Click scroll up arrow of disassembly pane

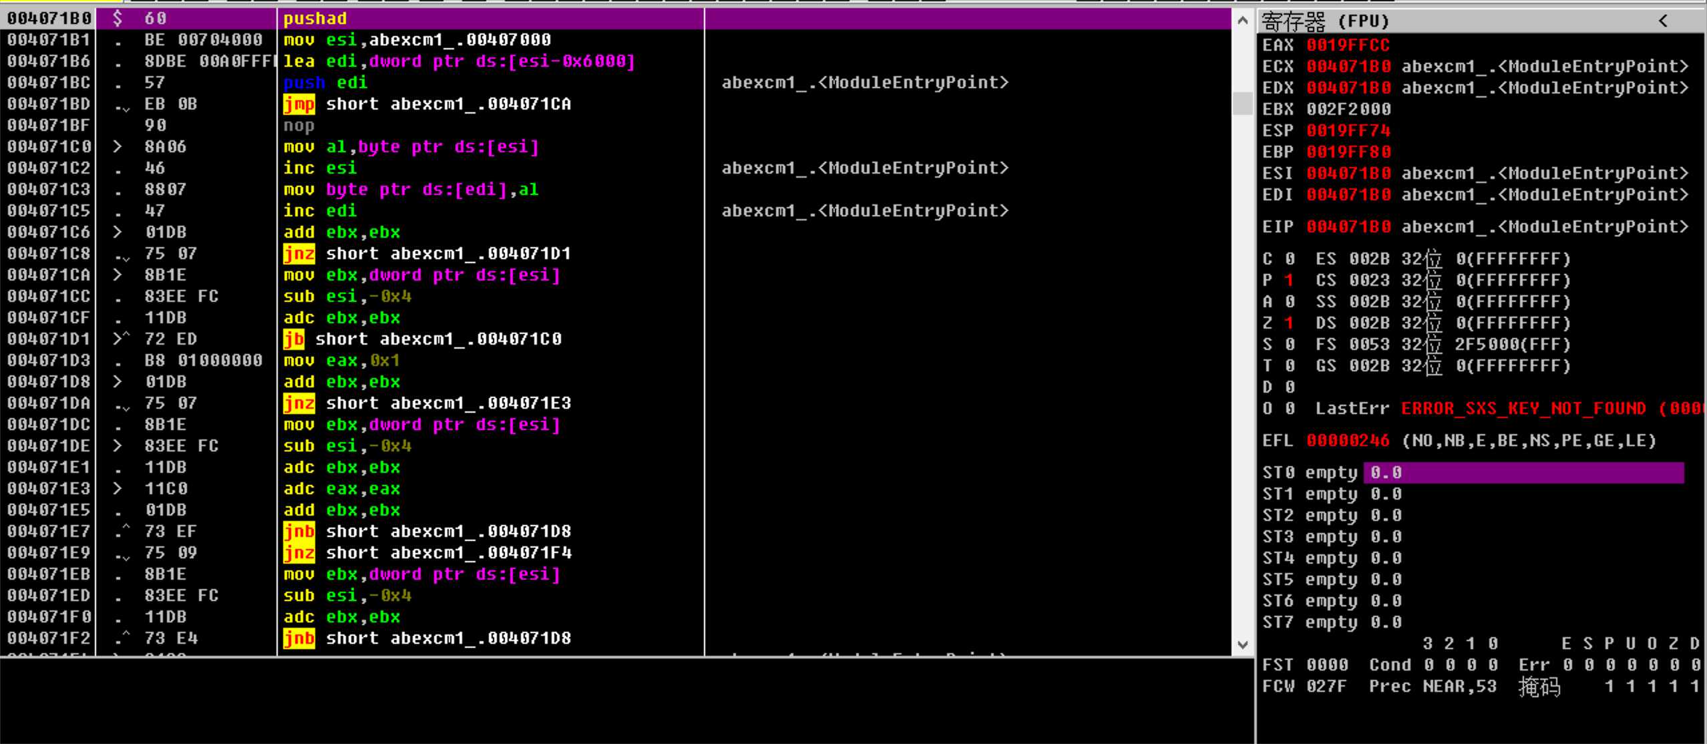click(1242, 20)
